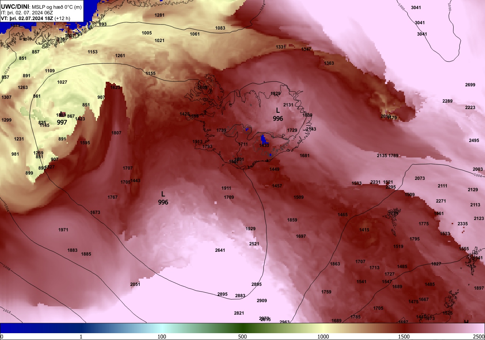Click the height value 1929
The image size is (485, 340).
(250, 229)
